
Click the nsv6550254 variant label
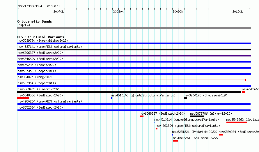click(239, 132)
